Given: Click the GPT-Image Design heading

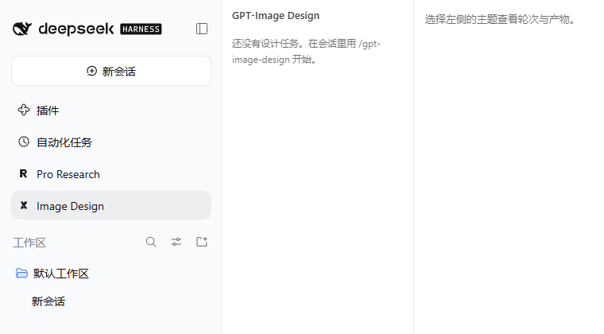Looking at the screenshot, I should 276,16.
